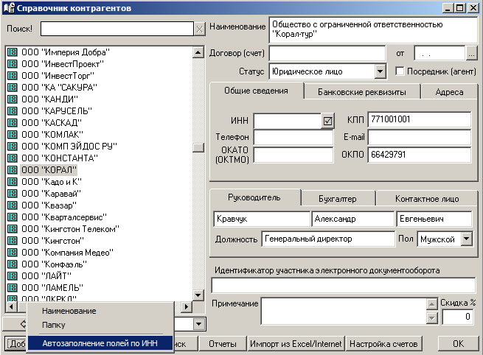This screenshot has height=355, width=483.
Task: Open date picker via ellipsis button
Action: coord(471,53)
